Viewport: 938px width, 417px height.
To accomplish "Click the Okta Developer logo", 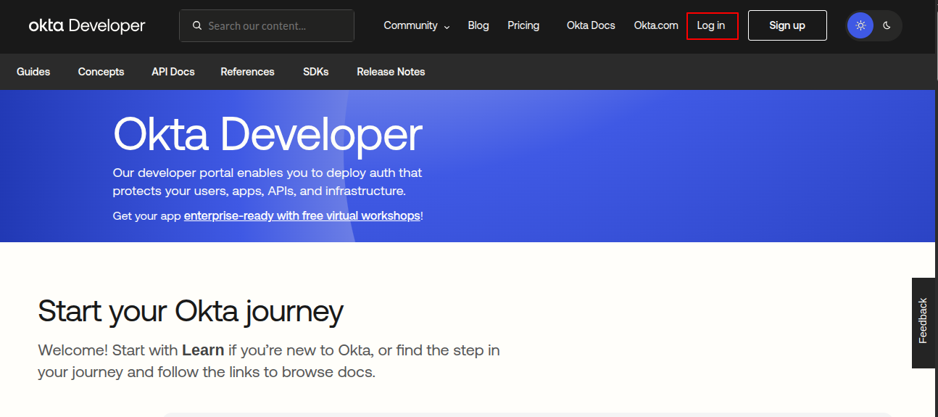I will 87,25.
